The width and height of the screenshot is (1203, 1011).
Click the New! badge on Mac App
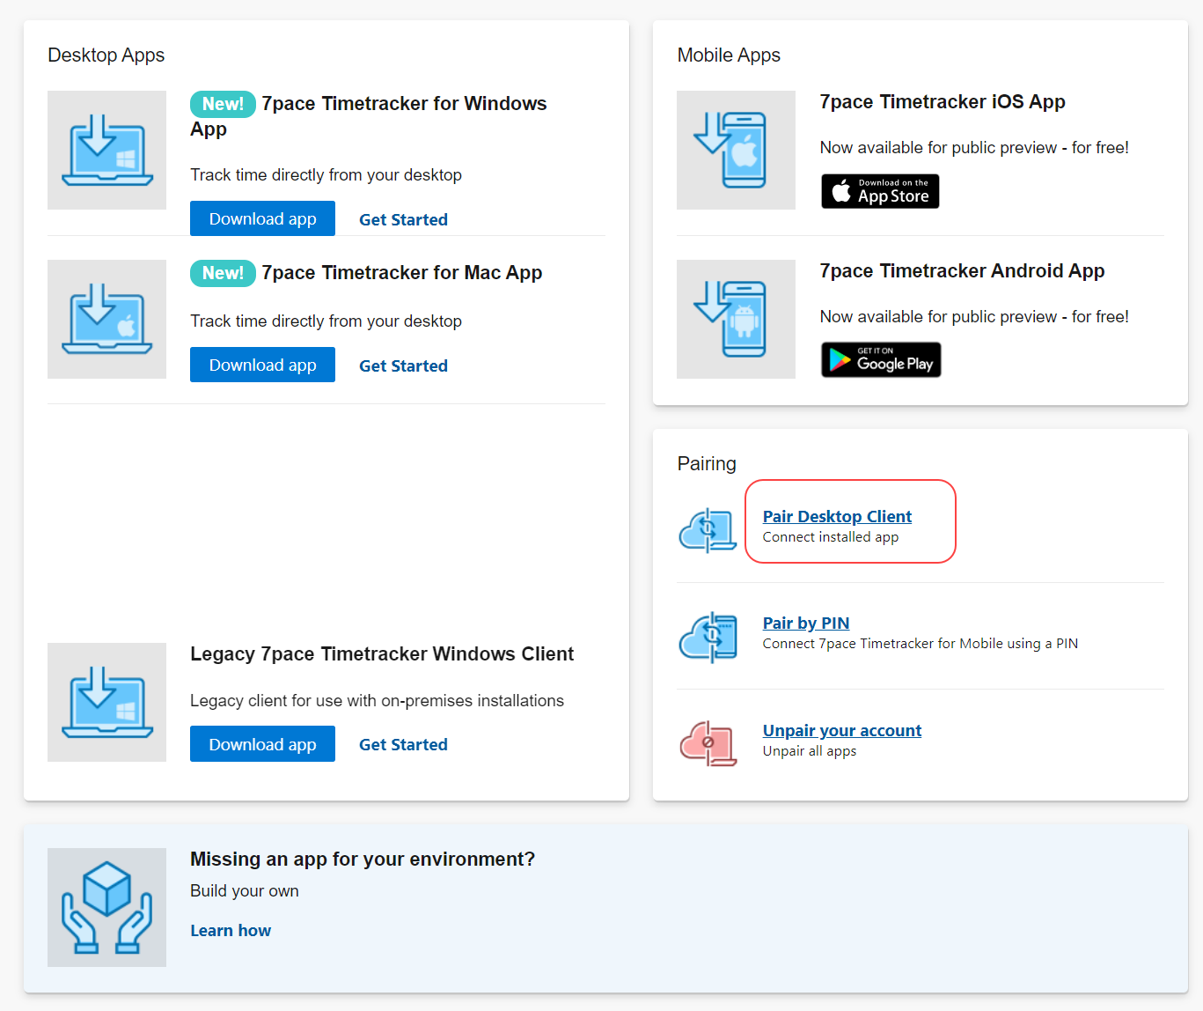pyautogui.click(x=223, y=273)
